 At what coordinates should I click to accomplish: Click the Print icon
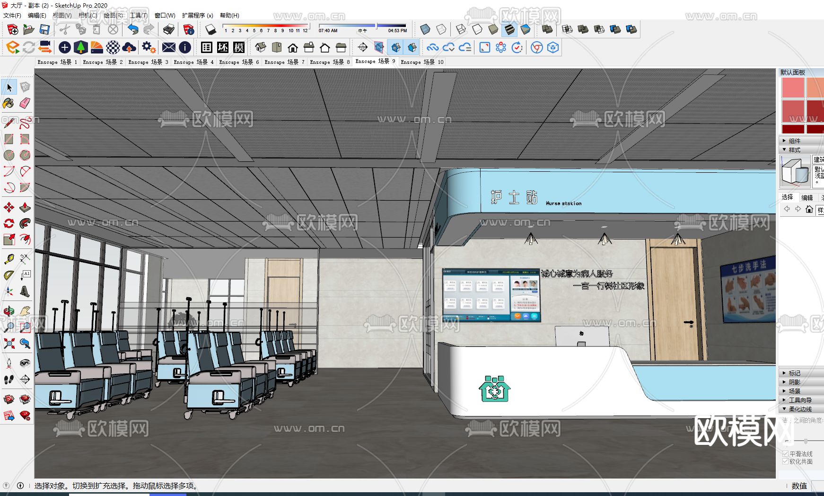click(x=169, y=30)
